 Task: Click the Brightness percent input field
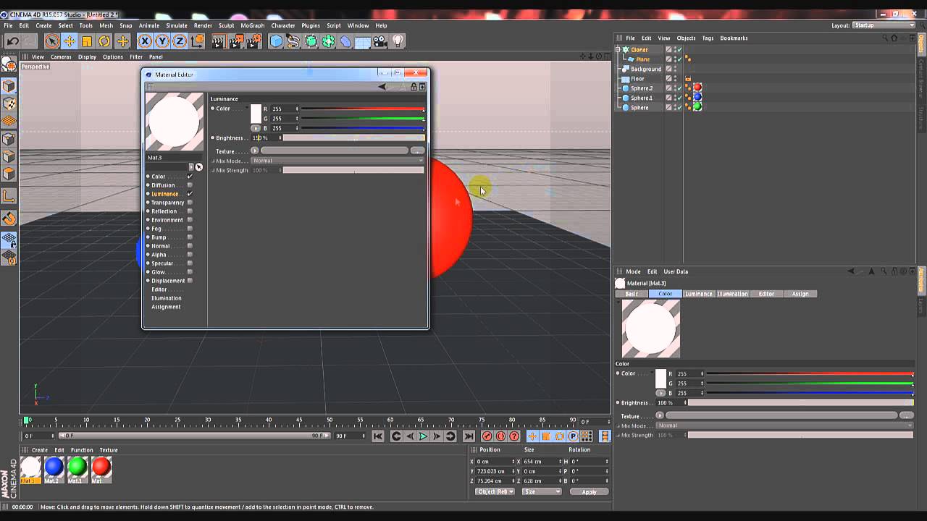pos(264,137)
